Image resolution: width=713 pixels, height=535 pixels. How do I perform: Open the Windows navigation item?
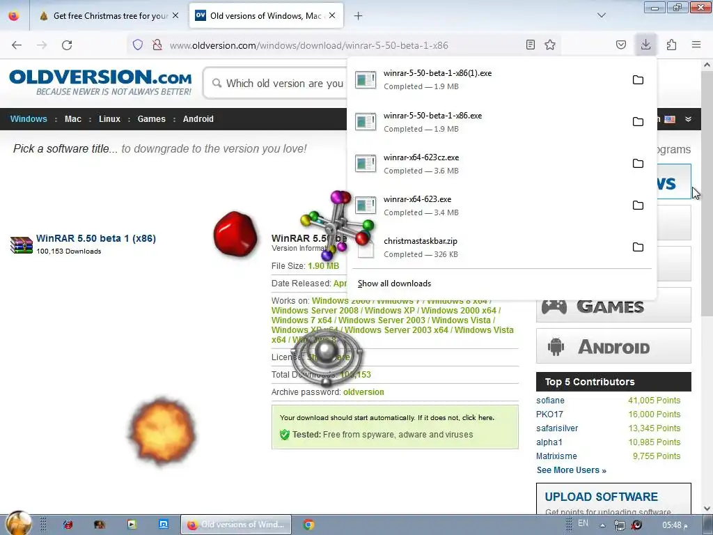point(29,118)
